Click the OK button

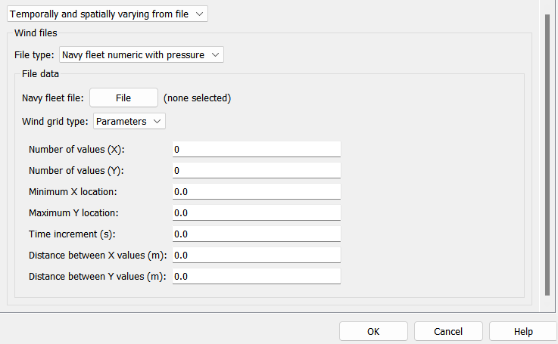click(373, 332)
